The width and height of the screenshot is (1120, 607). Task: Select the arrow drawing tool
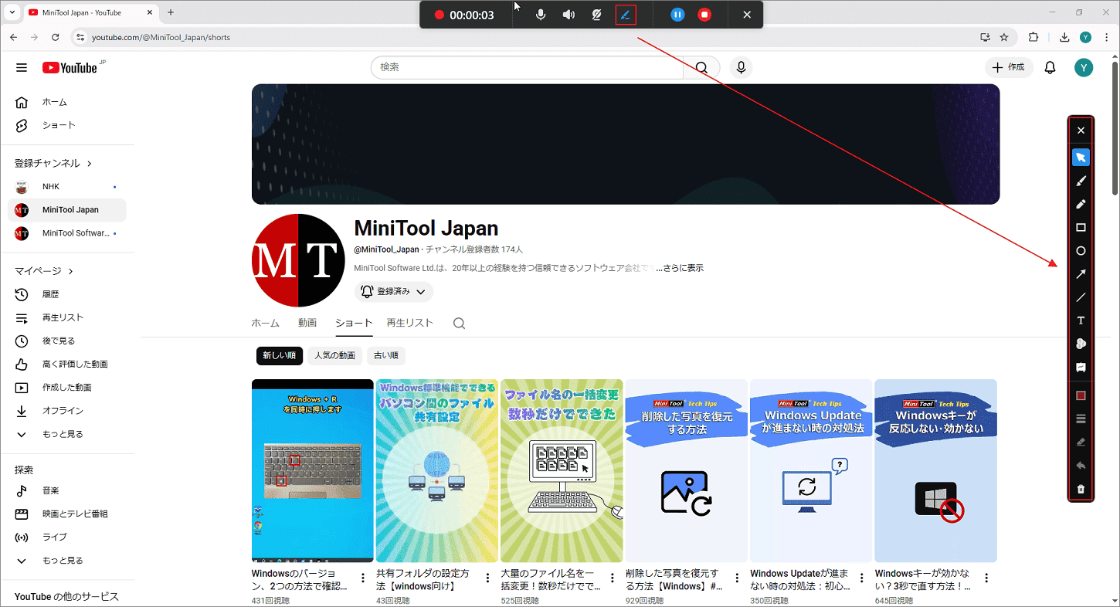[1081, 273]
